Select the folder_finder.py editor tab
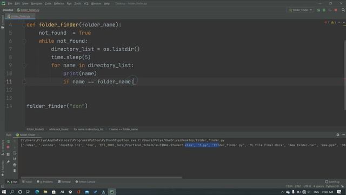The image size is (346, 195). (21, 16)
